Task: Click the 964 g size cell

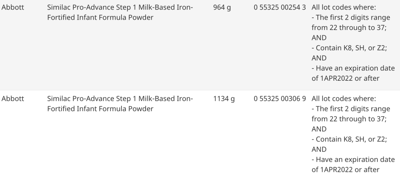Action: coord(222,7)
